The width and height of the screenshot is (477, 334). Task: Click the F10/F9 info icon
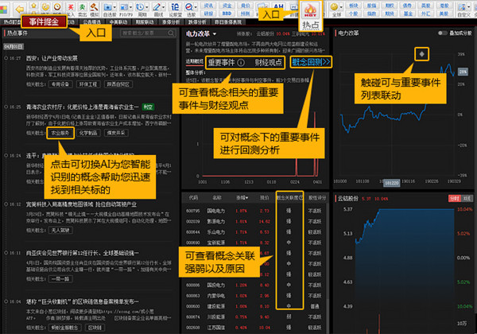pos(124,7)
